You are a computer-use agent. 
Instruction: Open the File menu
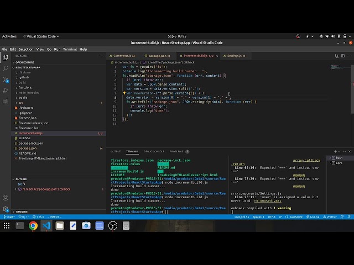click(4, 49)
